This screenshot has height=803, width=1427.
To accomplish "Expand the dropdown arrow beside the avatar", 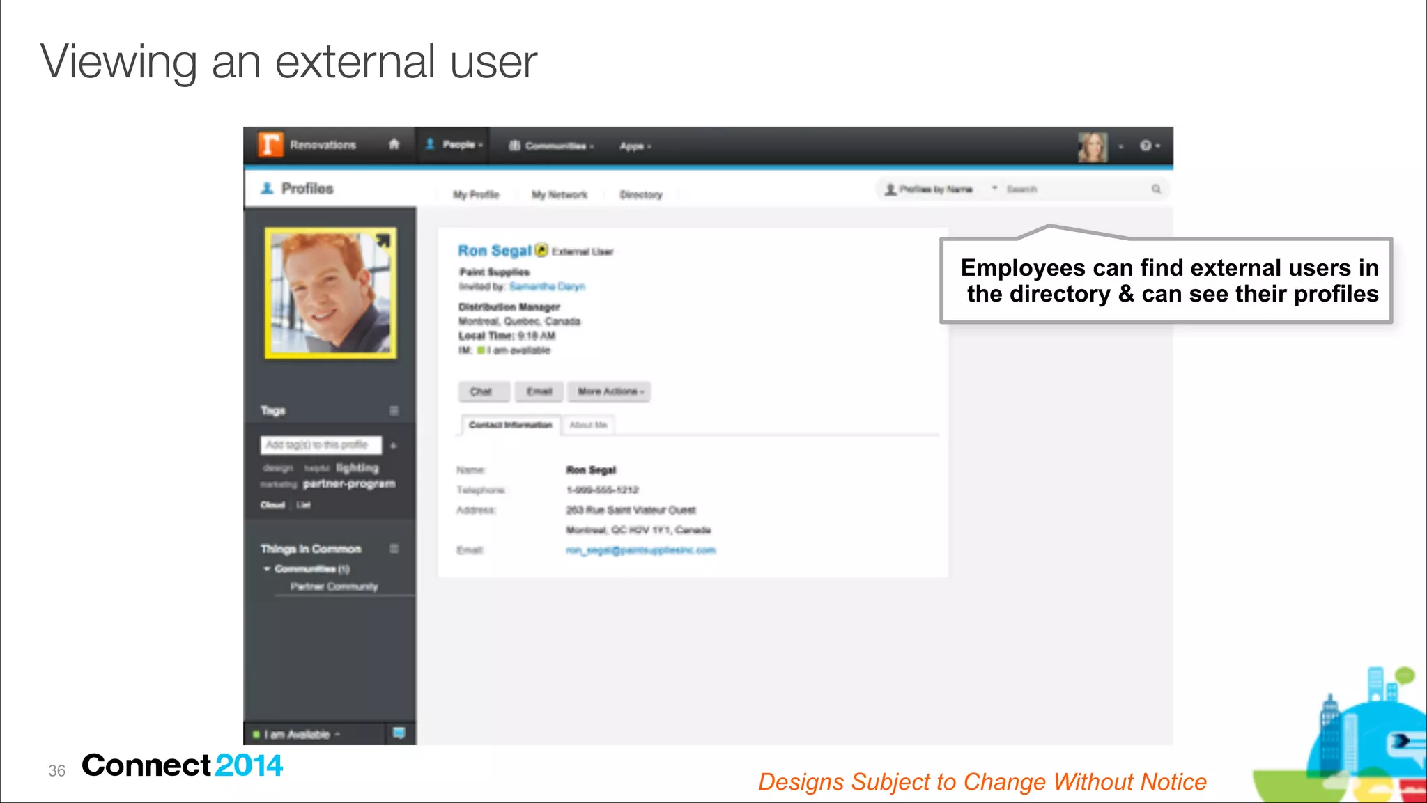I will [1121, 147].
